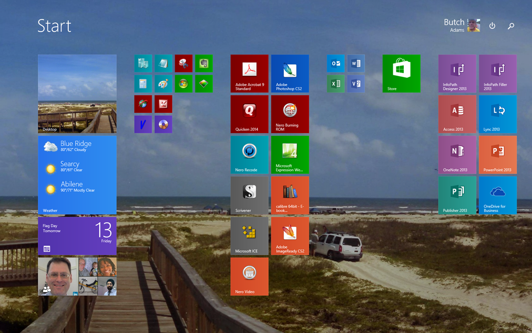Open the Nero Recode tile
The image size is (532, 333).
(250, 155)
